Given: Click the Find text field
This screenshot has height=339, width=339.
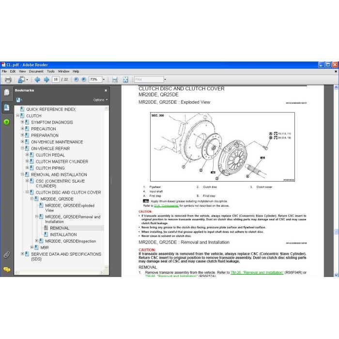Looking at the screenshot, I should (x=149, y=79).
